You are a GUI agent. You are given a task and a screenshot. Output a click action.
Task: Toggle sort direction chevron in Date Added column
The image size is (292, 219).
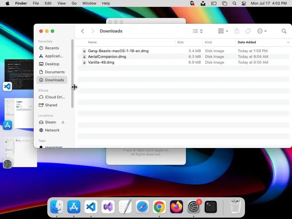[x=288, y=42]
